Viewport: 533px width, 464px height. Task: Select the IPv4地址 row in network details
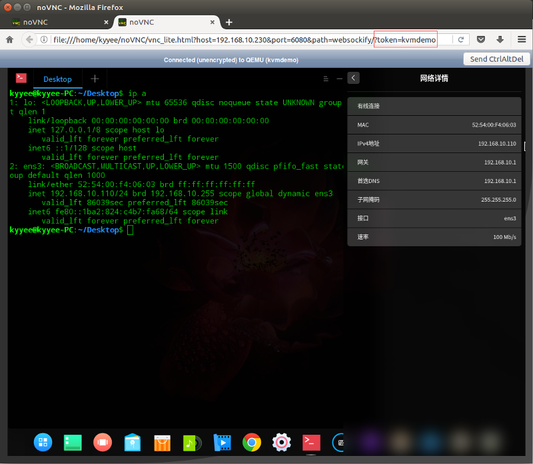[x=434, y=144]
